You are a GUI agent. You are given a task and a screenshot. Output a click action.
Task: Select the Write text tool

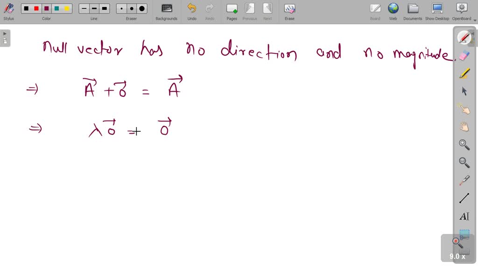tap(464, 216)
